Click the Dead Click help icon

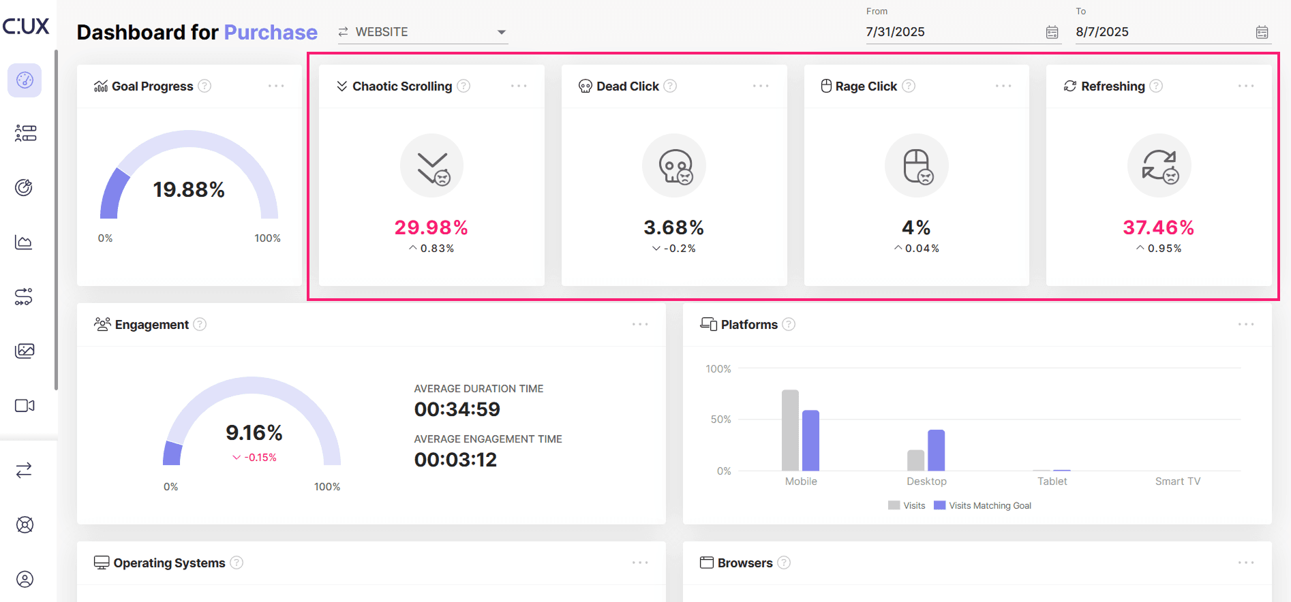pos(670,86)
